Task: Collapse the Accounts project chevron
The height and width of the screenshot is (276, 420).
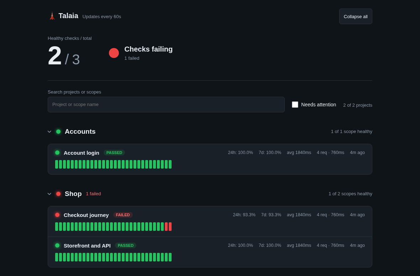Action: coord(49,132)
